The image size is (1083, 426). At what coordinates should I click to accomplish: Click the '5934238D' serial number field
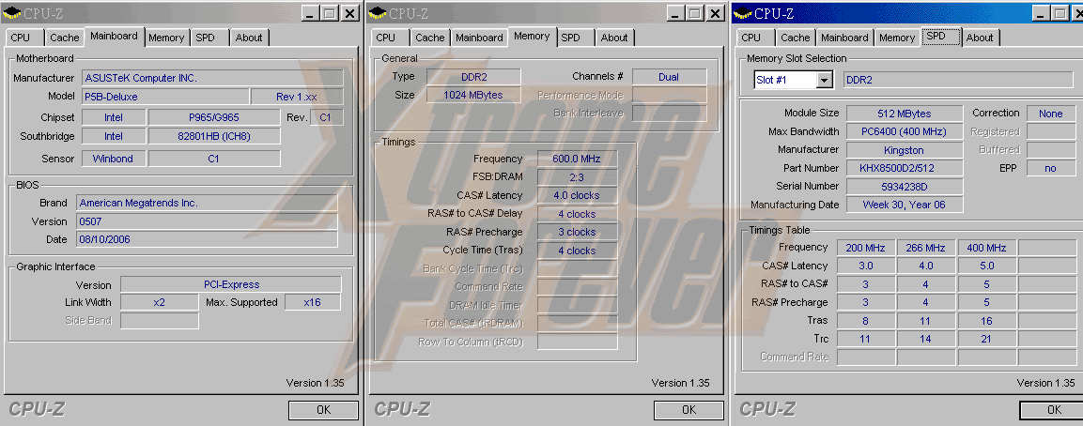click(x=905, y=187)
